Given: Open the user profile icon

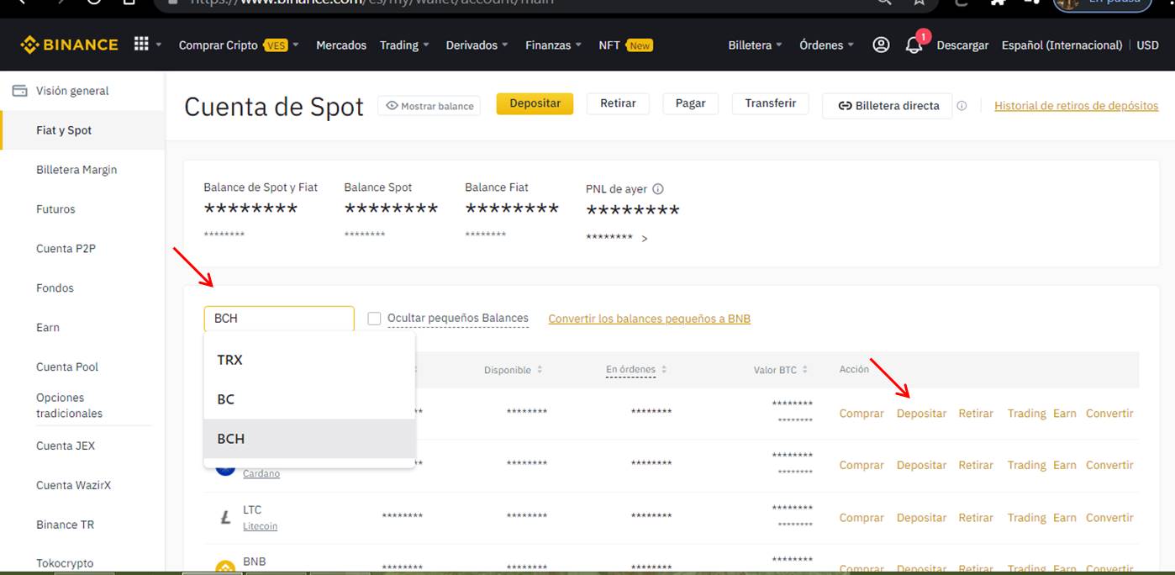Looking at the screenshot, I should tap(881, 45).
